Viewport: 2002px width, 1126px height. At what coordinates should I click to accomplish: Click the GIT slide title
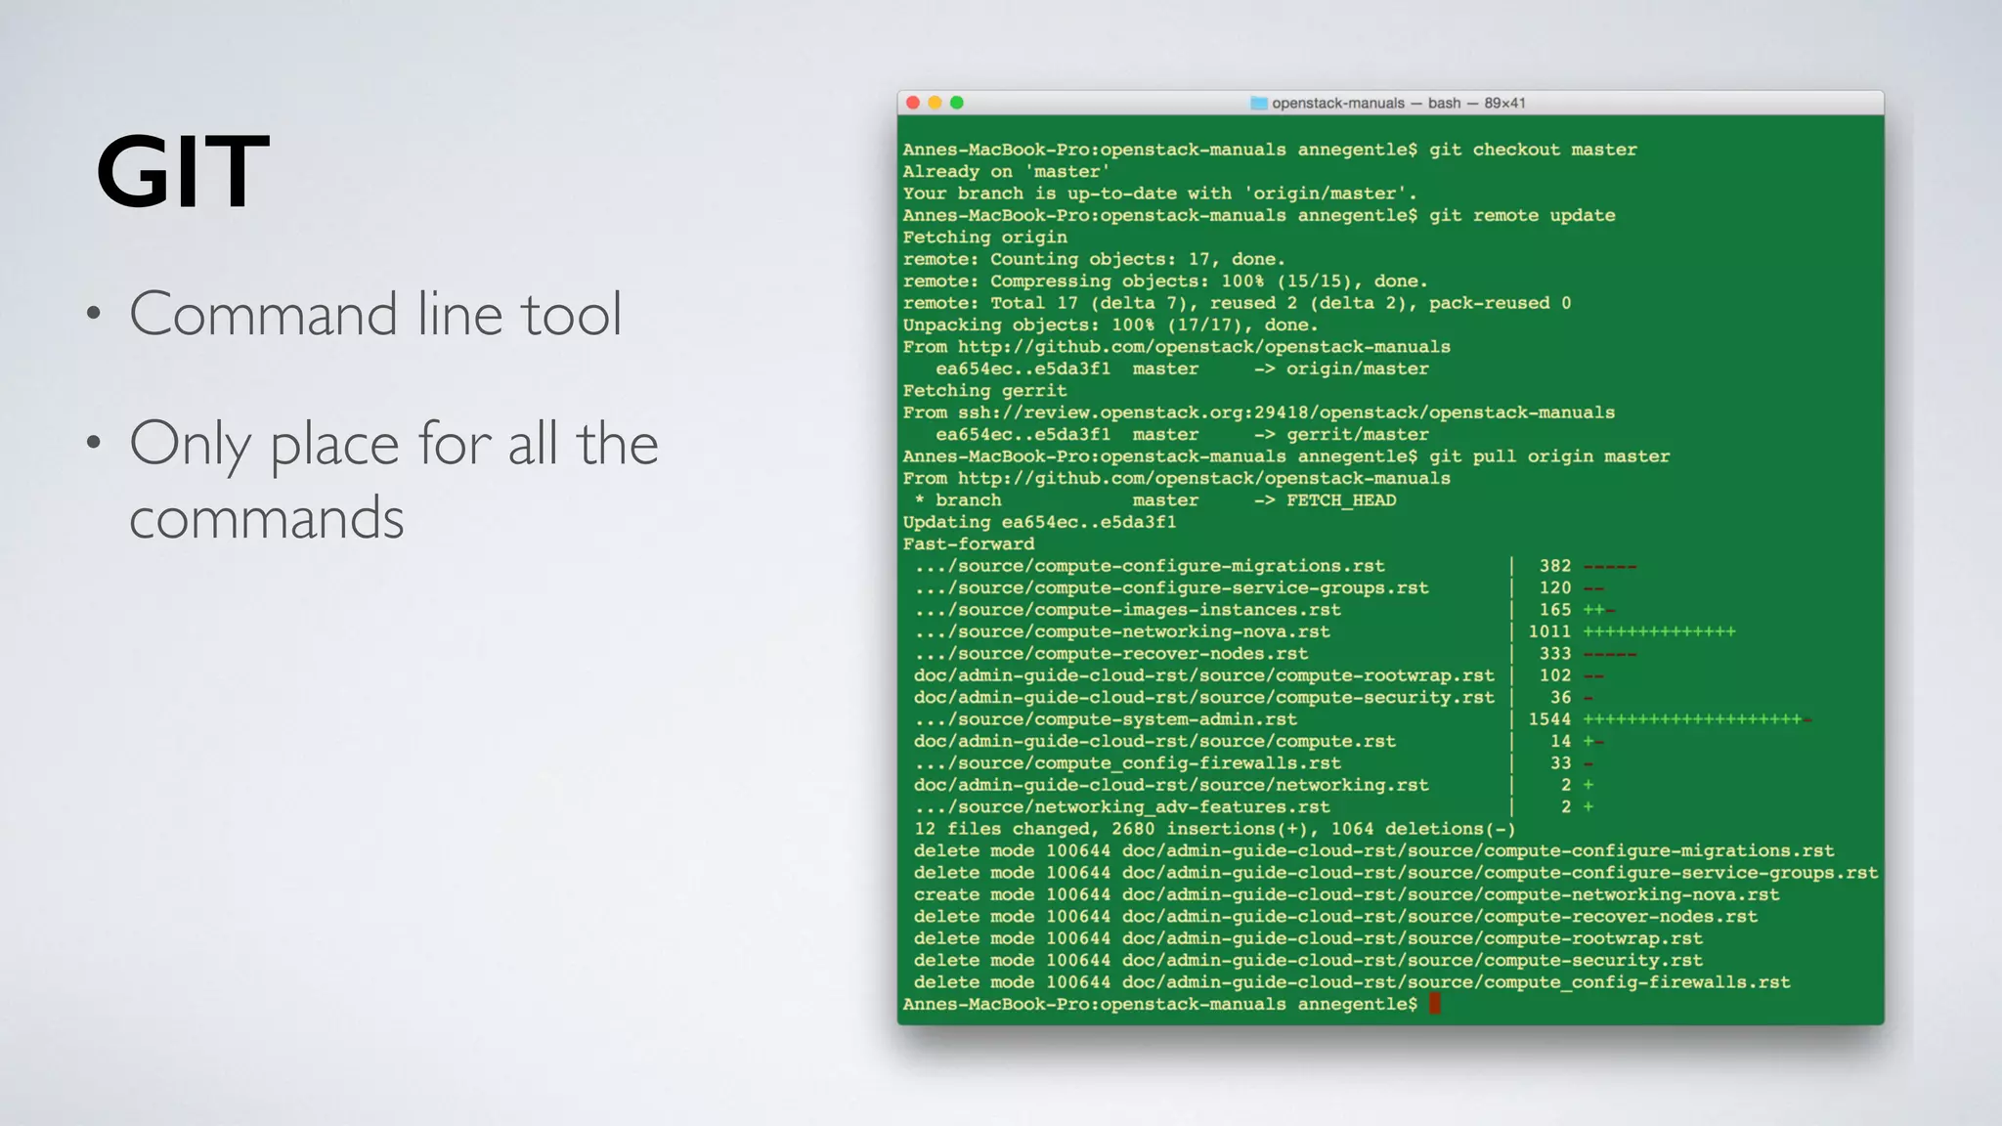(x=183, y=172)
